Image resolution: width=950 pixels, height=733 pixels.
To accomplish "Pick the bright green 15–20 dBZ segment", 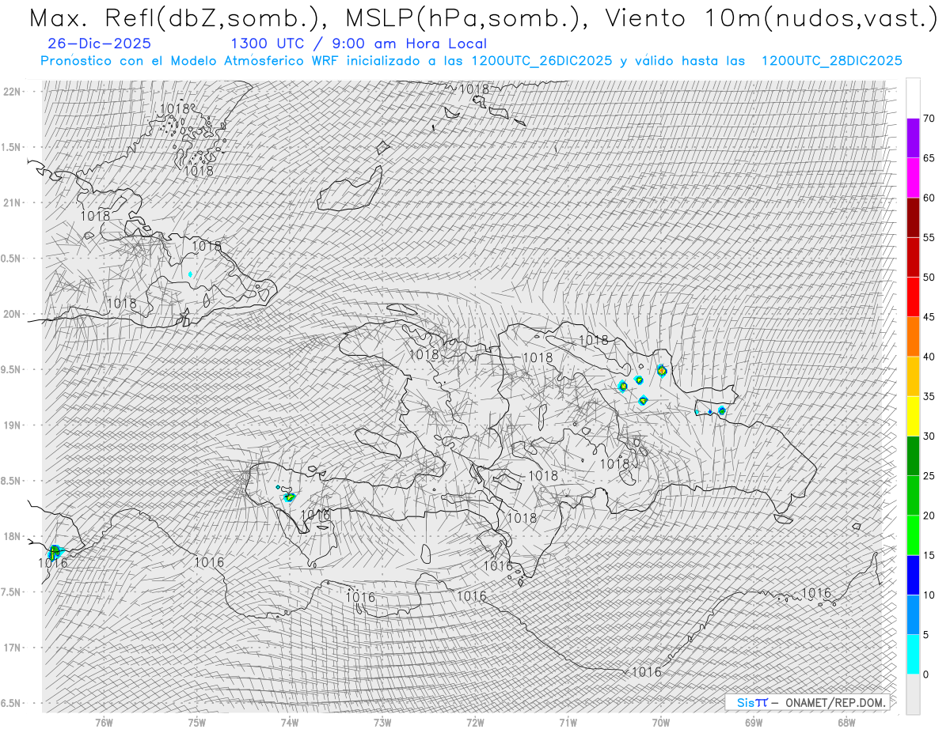I will pyautogui.click(x=913, y=535).
